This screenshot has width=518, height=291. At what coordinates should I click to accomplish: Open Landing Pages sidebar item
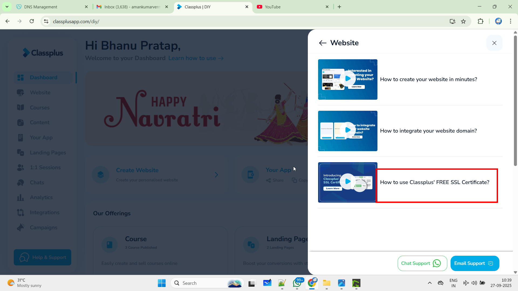point(48,153)
